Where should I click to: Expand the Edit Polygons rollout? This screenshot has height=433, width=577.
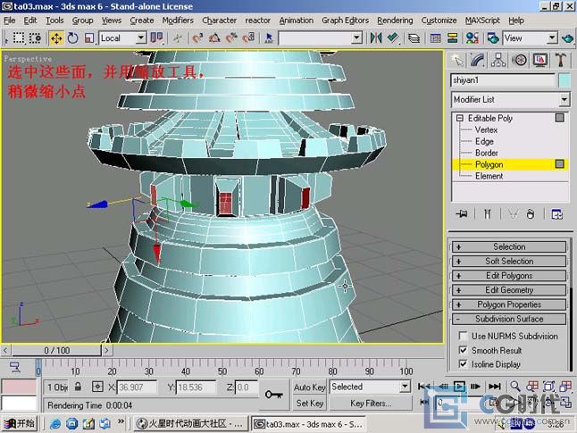[x=509, y=276]
